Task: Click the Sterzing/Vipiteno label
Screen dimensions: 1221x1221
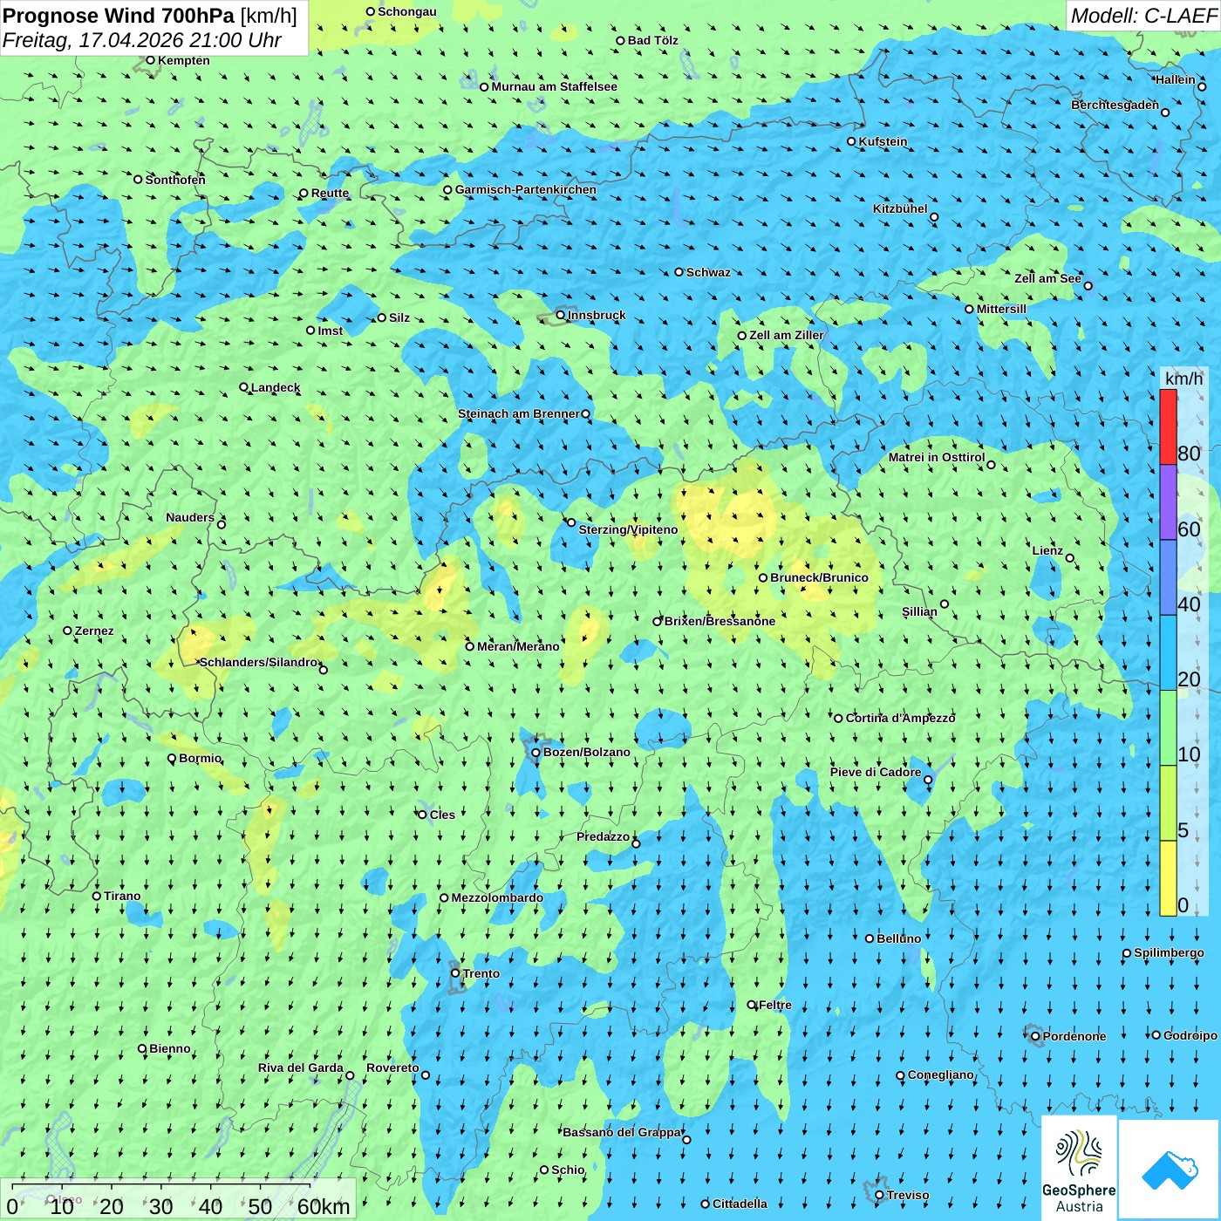Action: coord(628,529)
